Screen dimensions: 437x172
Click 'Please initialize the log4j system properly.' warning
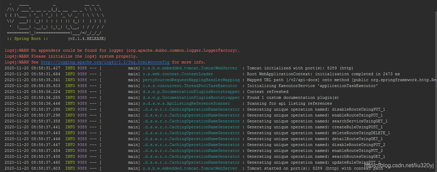click(x=71, y=56)
